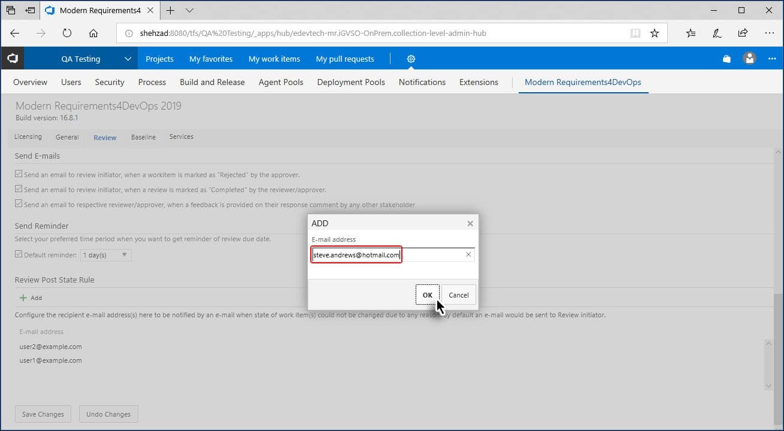Click the Share page icon
Image resolution: width=784 pixels, height=431 pixels.
743,34
